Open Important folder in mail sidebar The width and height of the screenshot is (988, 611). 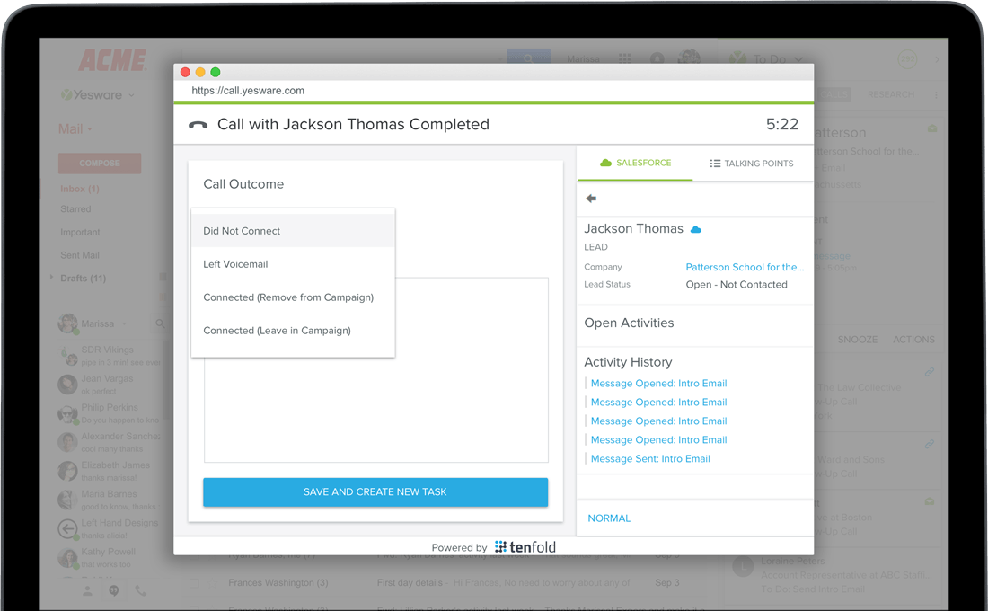(80, 232)
